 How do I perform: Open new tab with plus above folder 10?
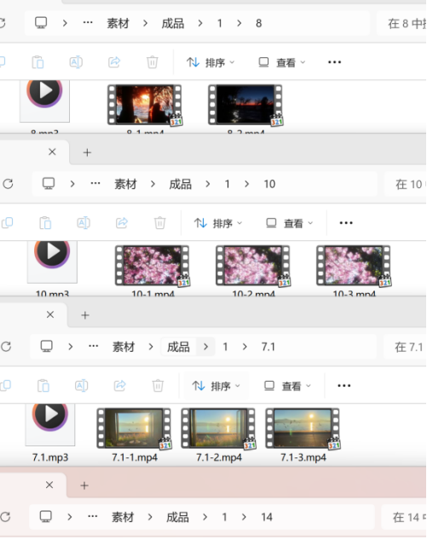click(87, 152)
